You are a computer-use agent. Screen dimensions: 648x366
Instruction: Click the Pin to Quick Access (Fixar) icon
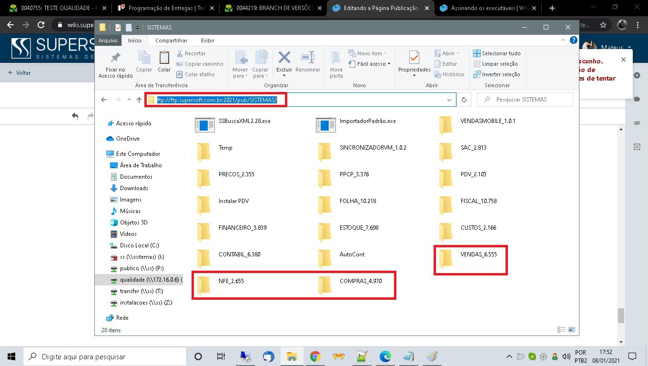tap(115, 58)
